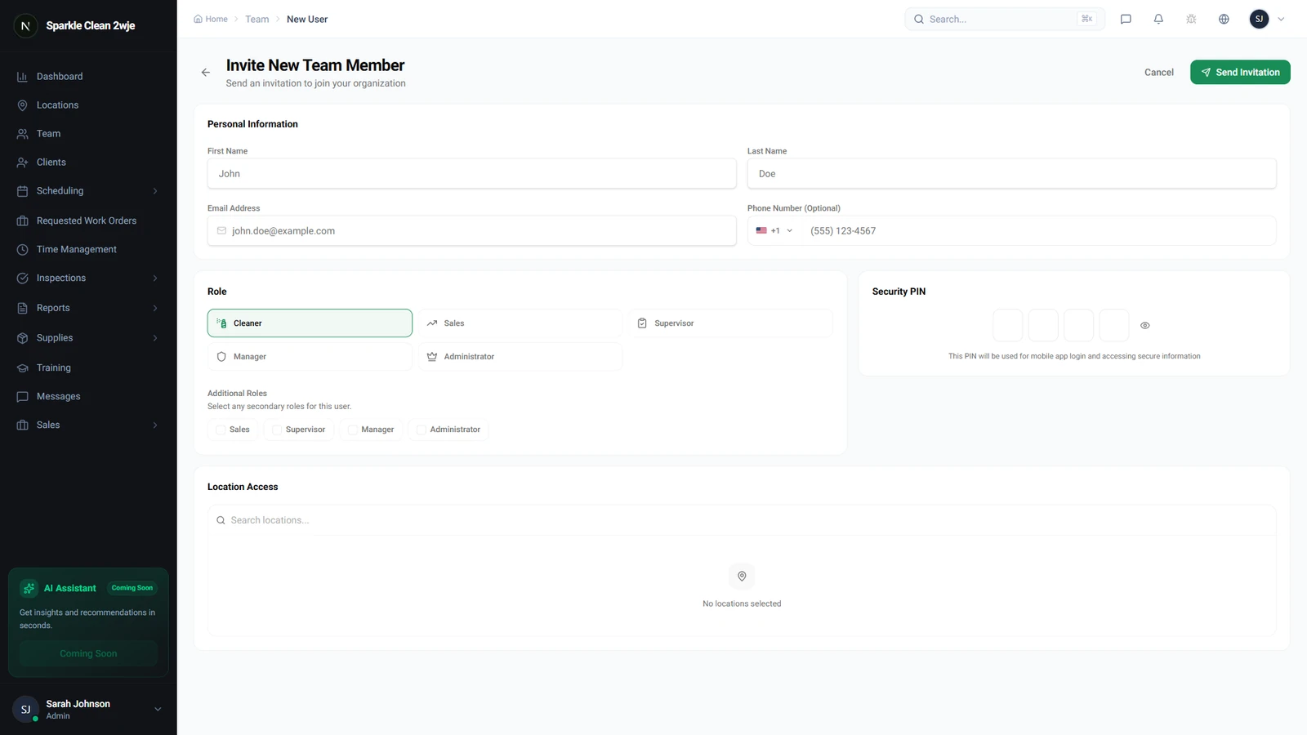Go to Team via the breadcrumb

tap(257, 19)
